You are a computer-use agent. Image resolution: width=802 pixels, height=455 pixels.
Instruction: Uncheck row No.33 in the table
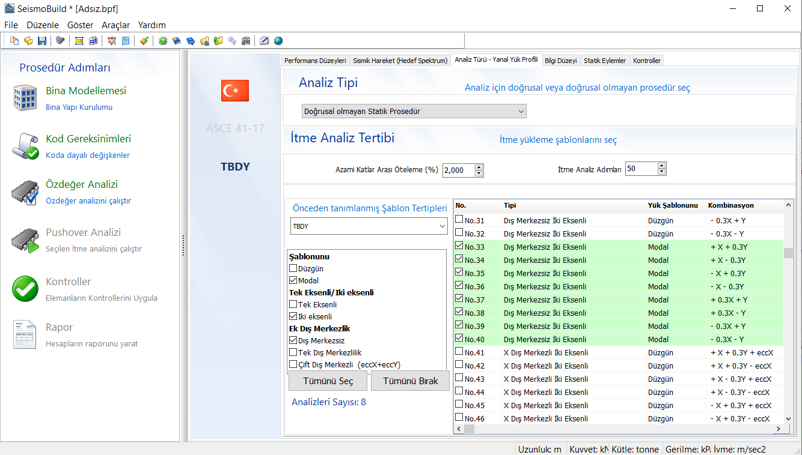pos(459,246)
